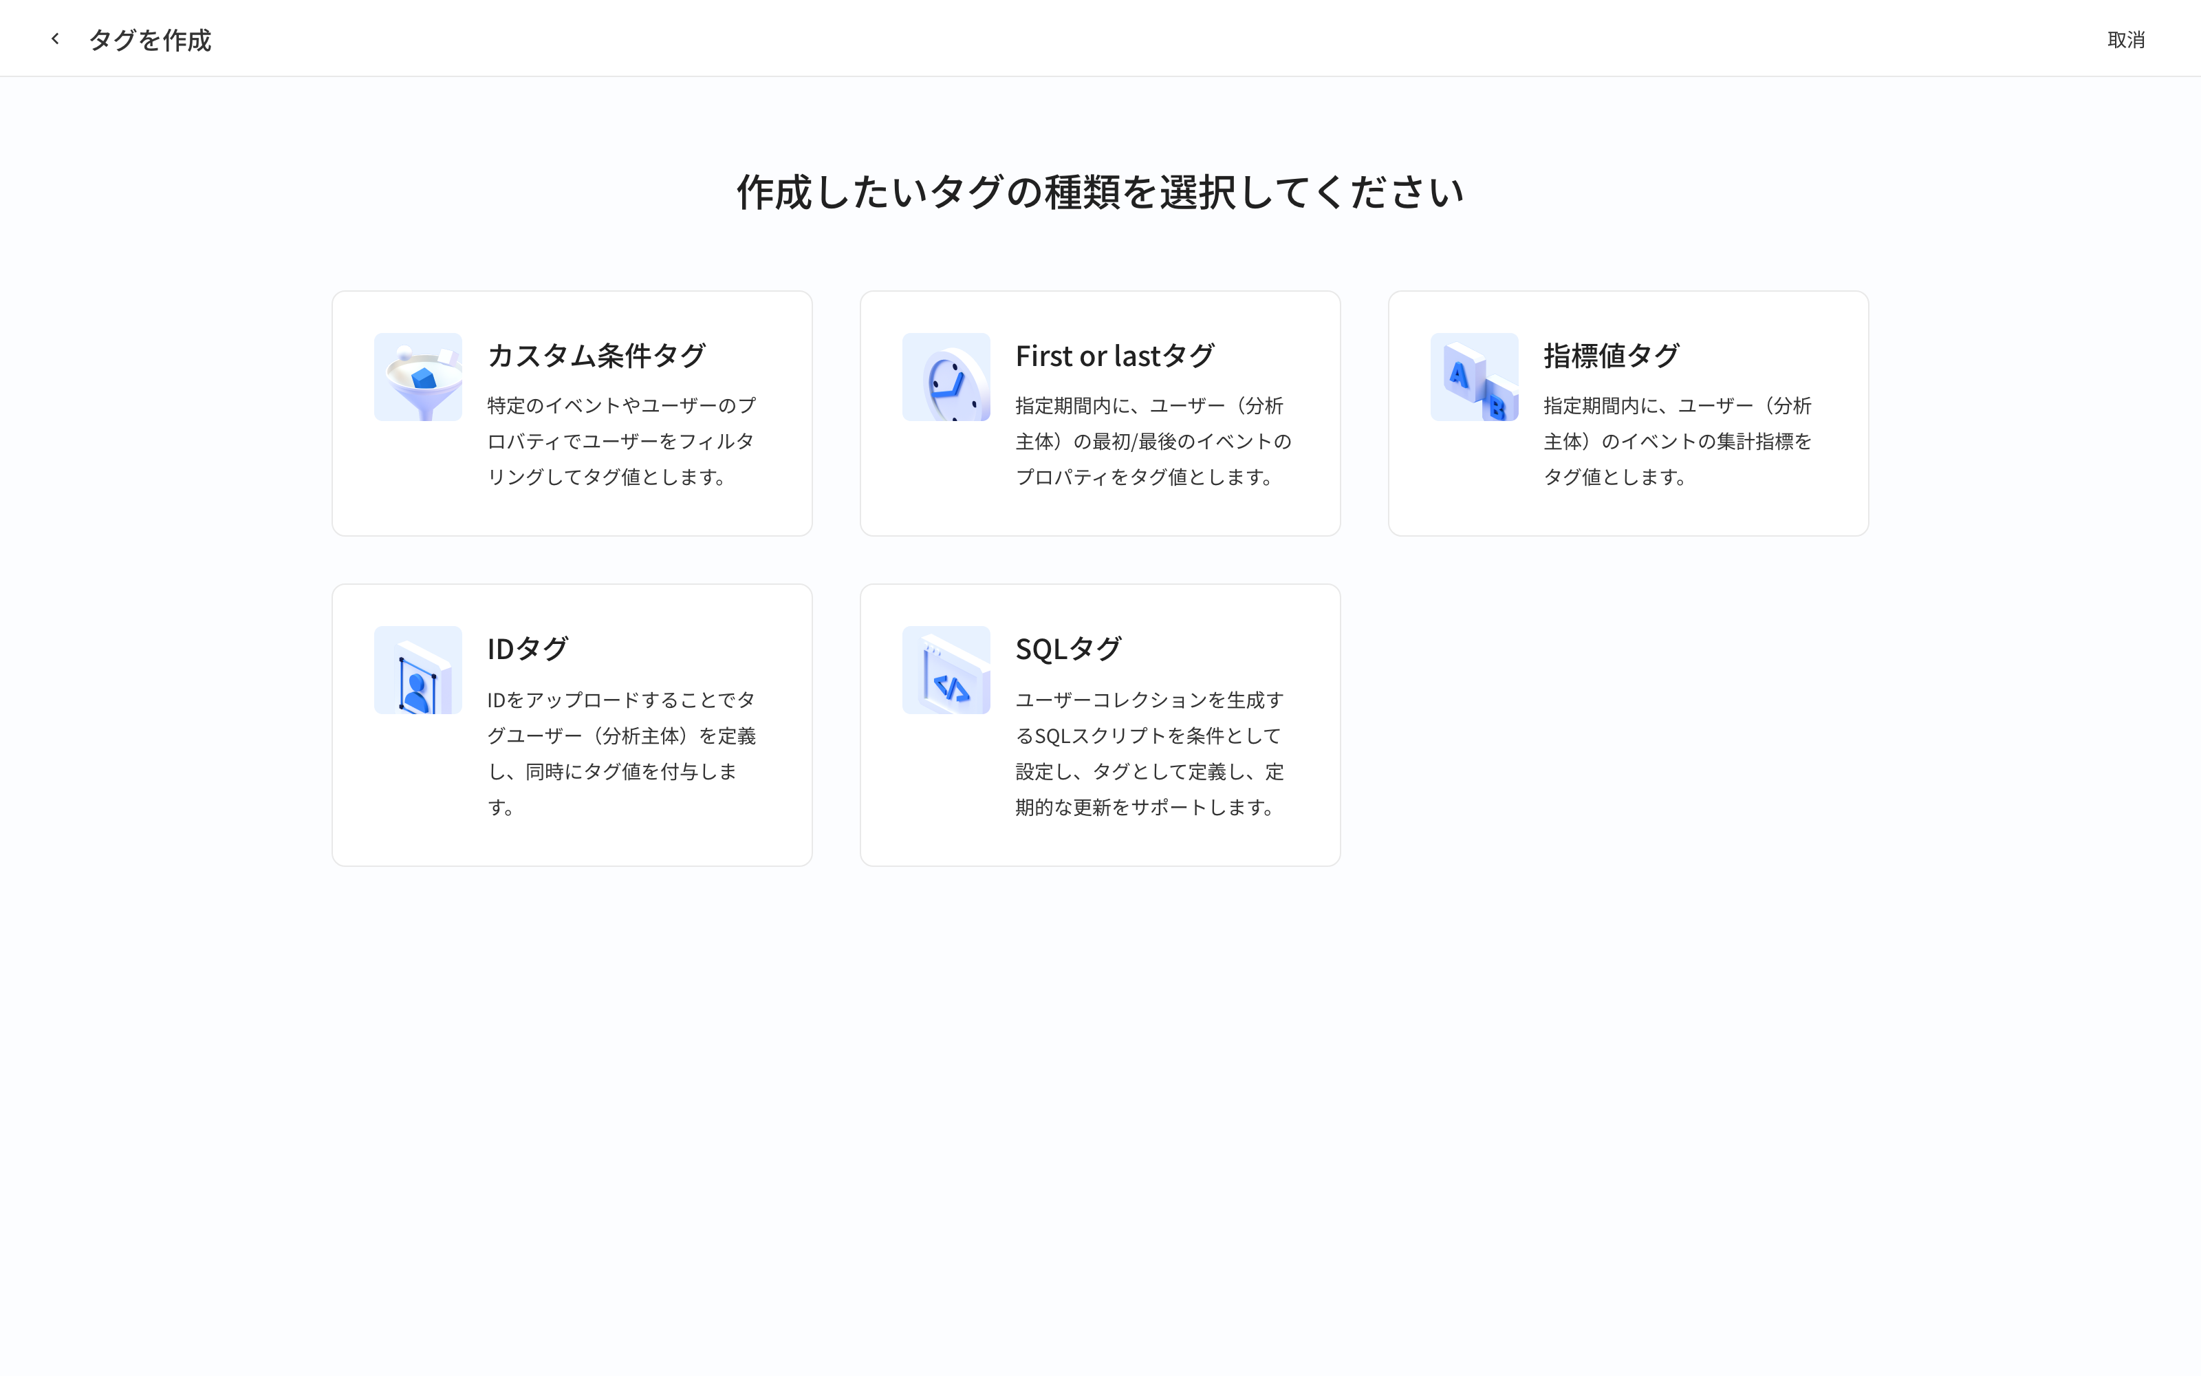Click the funnel icon for カスタム条件タグ
Screen dimensions: 2201x1376
tap(418, 377)
